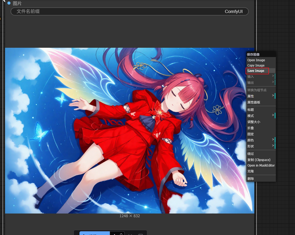Image resolution: width=295 pixels, height=235 pixels.
Task: Click 删除 to delete the node
Action: point(251,179)
